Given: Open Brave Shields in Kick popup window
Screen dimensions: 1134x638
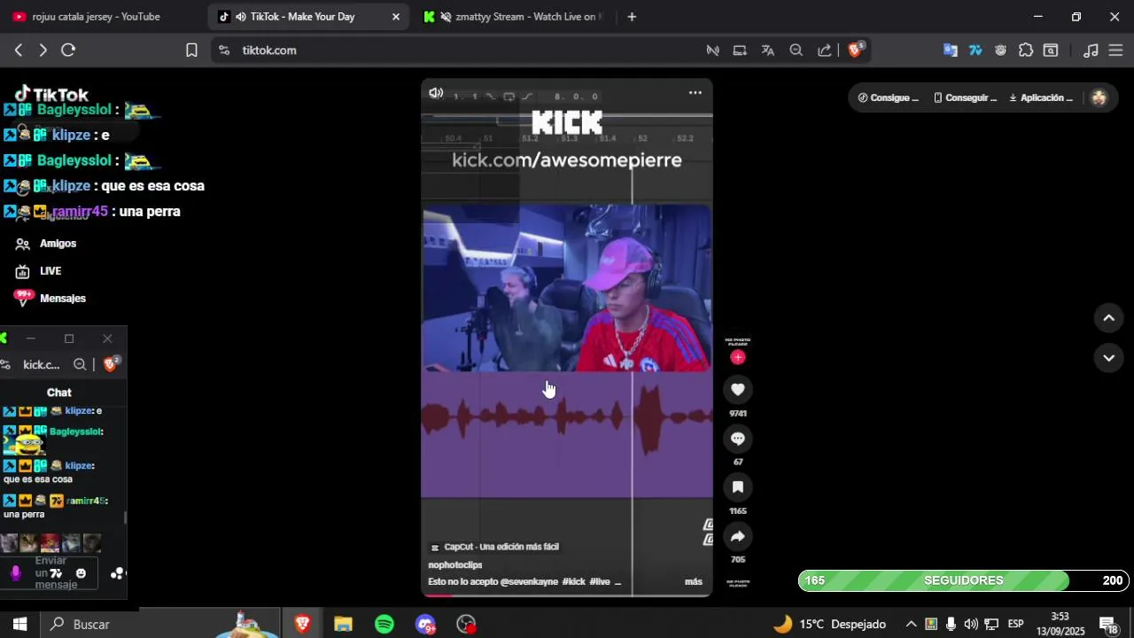Looking at the screenshot, I should pyautogui.click(x=111, y=364).
